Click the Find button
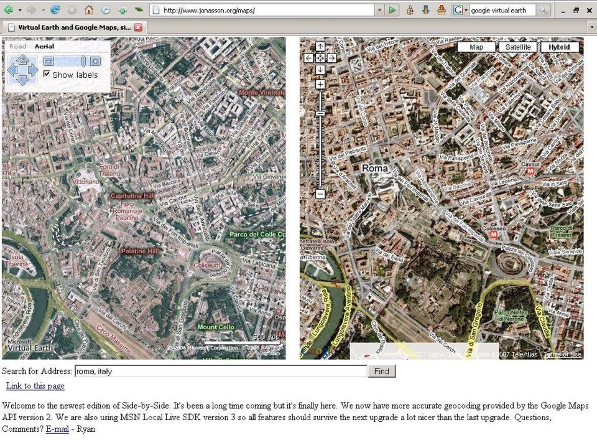This screenshot has width=597, height=440. (381, 371)
